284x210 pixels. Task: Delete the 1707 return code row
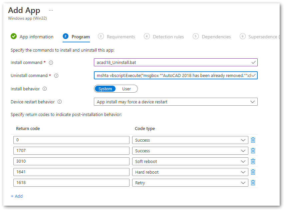(253, 151)
